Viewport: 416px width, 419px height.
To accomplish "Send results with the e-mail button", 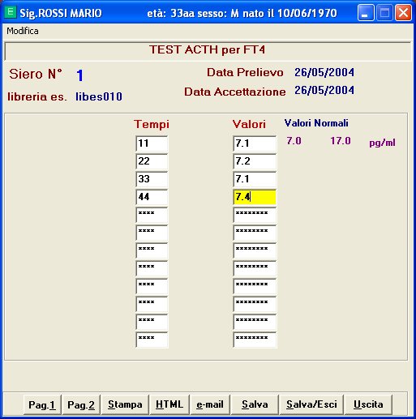I will (210, 404).
